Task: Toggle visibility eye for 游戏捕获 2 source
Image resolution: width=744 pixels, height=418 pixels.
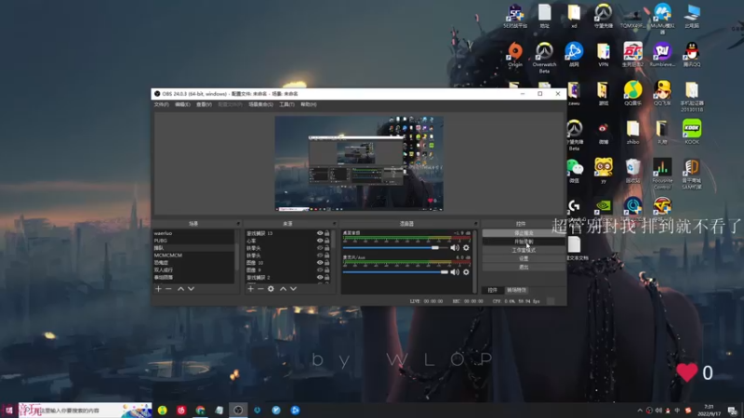Action: coord(320,277)
